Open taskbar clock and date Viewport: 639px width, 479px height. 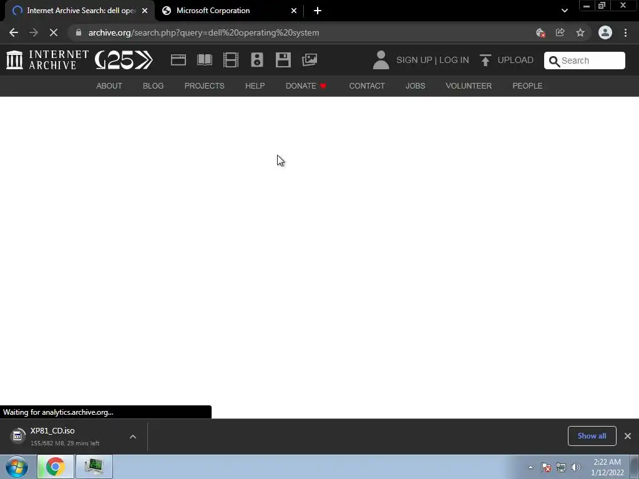pos(607,467)
